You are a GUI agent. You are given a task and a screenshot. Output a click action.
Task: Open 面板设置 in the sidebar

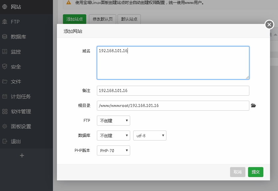pyautogui.click(x=26, y=126)
